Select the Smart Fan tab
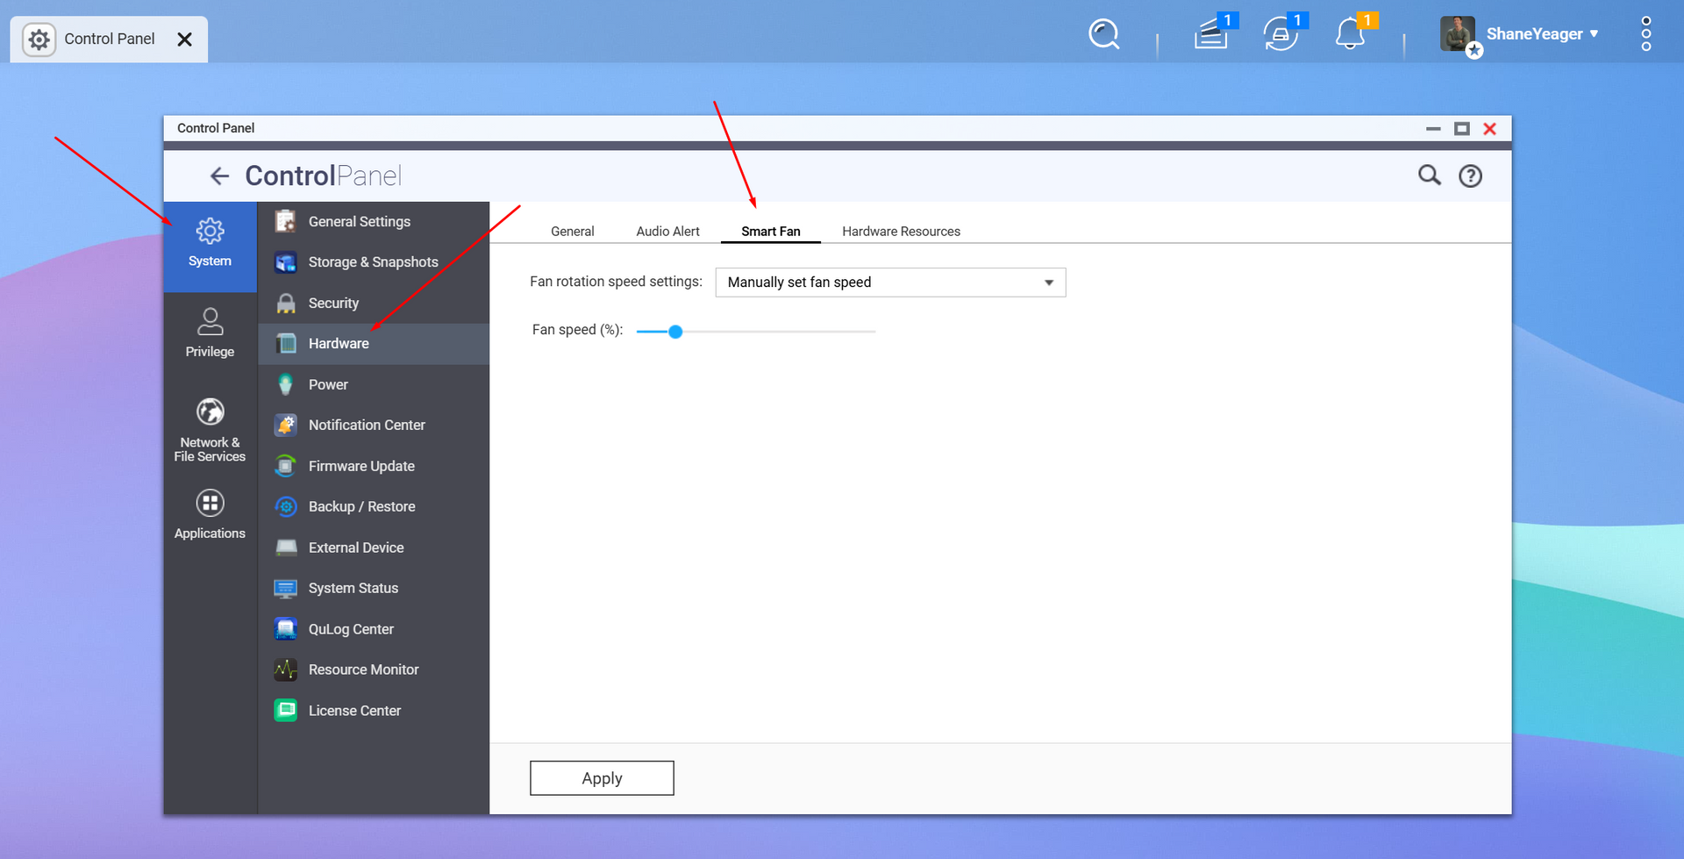Image resolution: width=1684 pixels, height=859 pixels. tap(771, 232)
